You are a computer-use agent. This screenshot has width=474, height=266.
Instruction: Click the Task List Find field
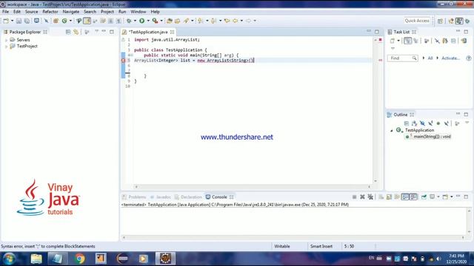pyautogui.click(x=403, y=58)
